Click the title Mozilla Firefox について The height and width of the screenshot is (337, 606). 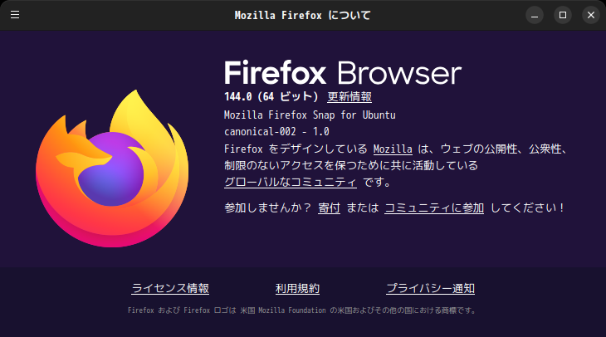303,15
